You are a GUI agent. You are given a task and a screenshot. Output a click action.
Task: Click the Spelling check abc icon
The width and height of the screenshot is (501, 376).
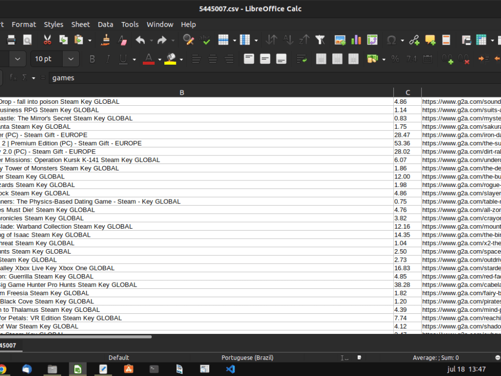(x=204, y=40)
